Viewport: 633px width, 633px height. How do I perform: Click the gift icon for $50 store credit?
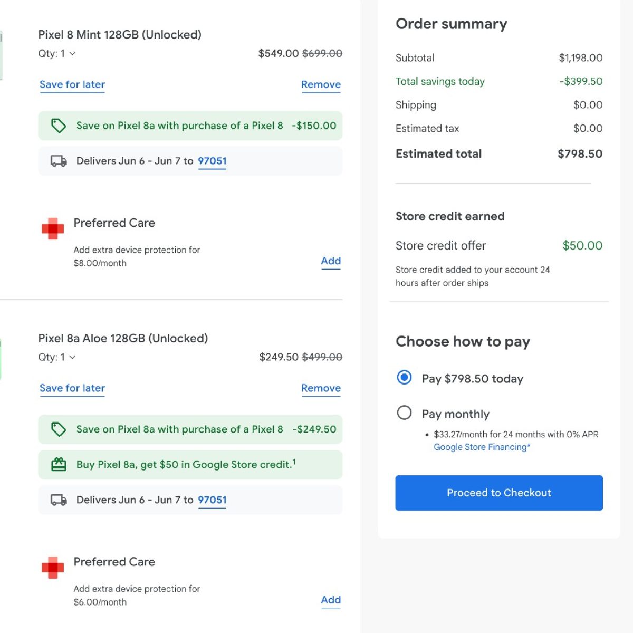click(59, 465)
